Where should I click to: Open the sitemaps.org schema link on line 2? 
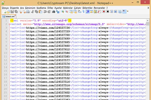[x=69, y=24]
